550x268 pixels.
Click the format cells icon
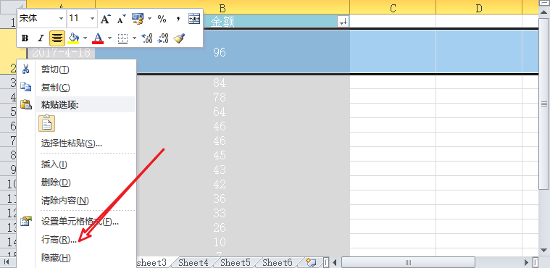coord(26,222)
